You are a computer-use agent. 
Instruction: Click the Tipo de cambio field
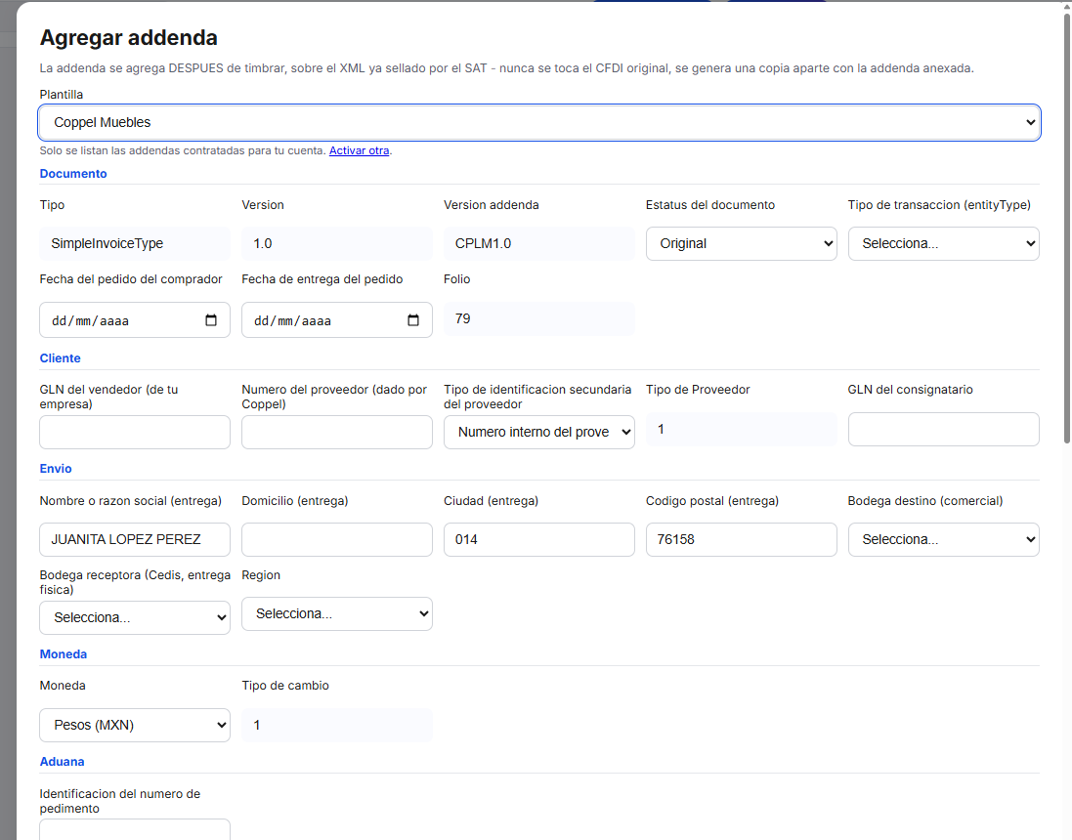(x=337, y=725)
